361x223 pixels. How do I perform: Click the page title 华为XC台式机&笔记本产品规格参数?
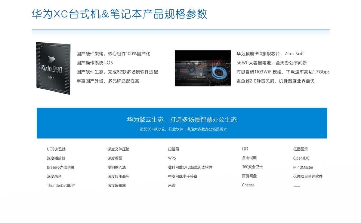coord(119,14)
